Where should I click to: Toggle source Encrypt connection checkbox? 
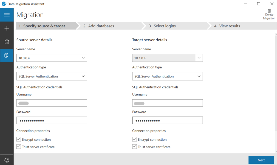[x=19, y=139]
